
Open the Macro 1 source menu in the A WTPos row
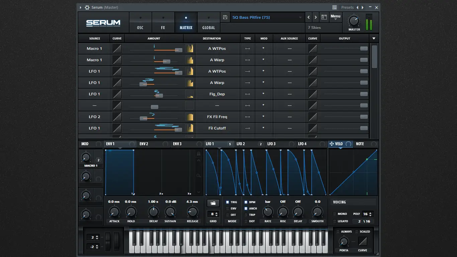[x=94, y=49]
